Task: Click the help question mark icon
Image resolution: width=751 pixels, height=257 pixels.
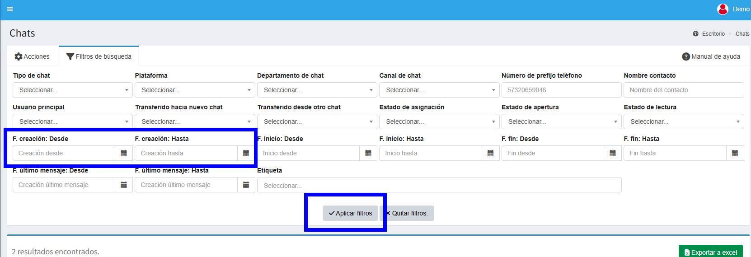Action: tap(686, 56)
